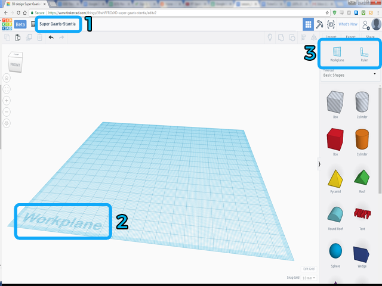Toggle the orthographic view button
This screenshot has height=286, width=382.
(7, 123)
